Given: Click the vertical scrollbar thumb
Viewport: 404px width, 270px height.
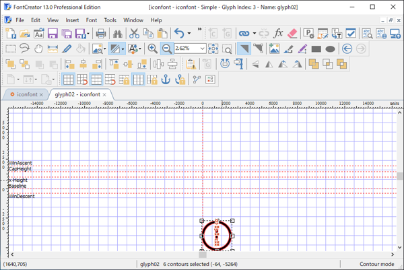Looking at the screenshot, I should [x=399, y=176].
